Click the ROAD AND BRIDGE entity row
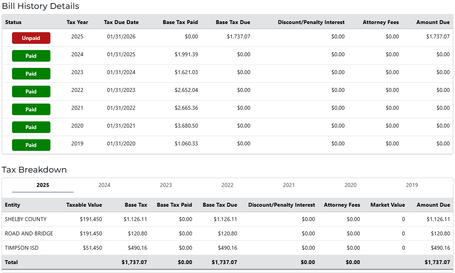This screenshot has width=455, height=273. (29, 233)
